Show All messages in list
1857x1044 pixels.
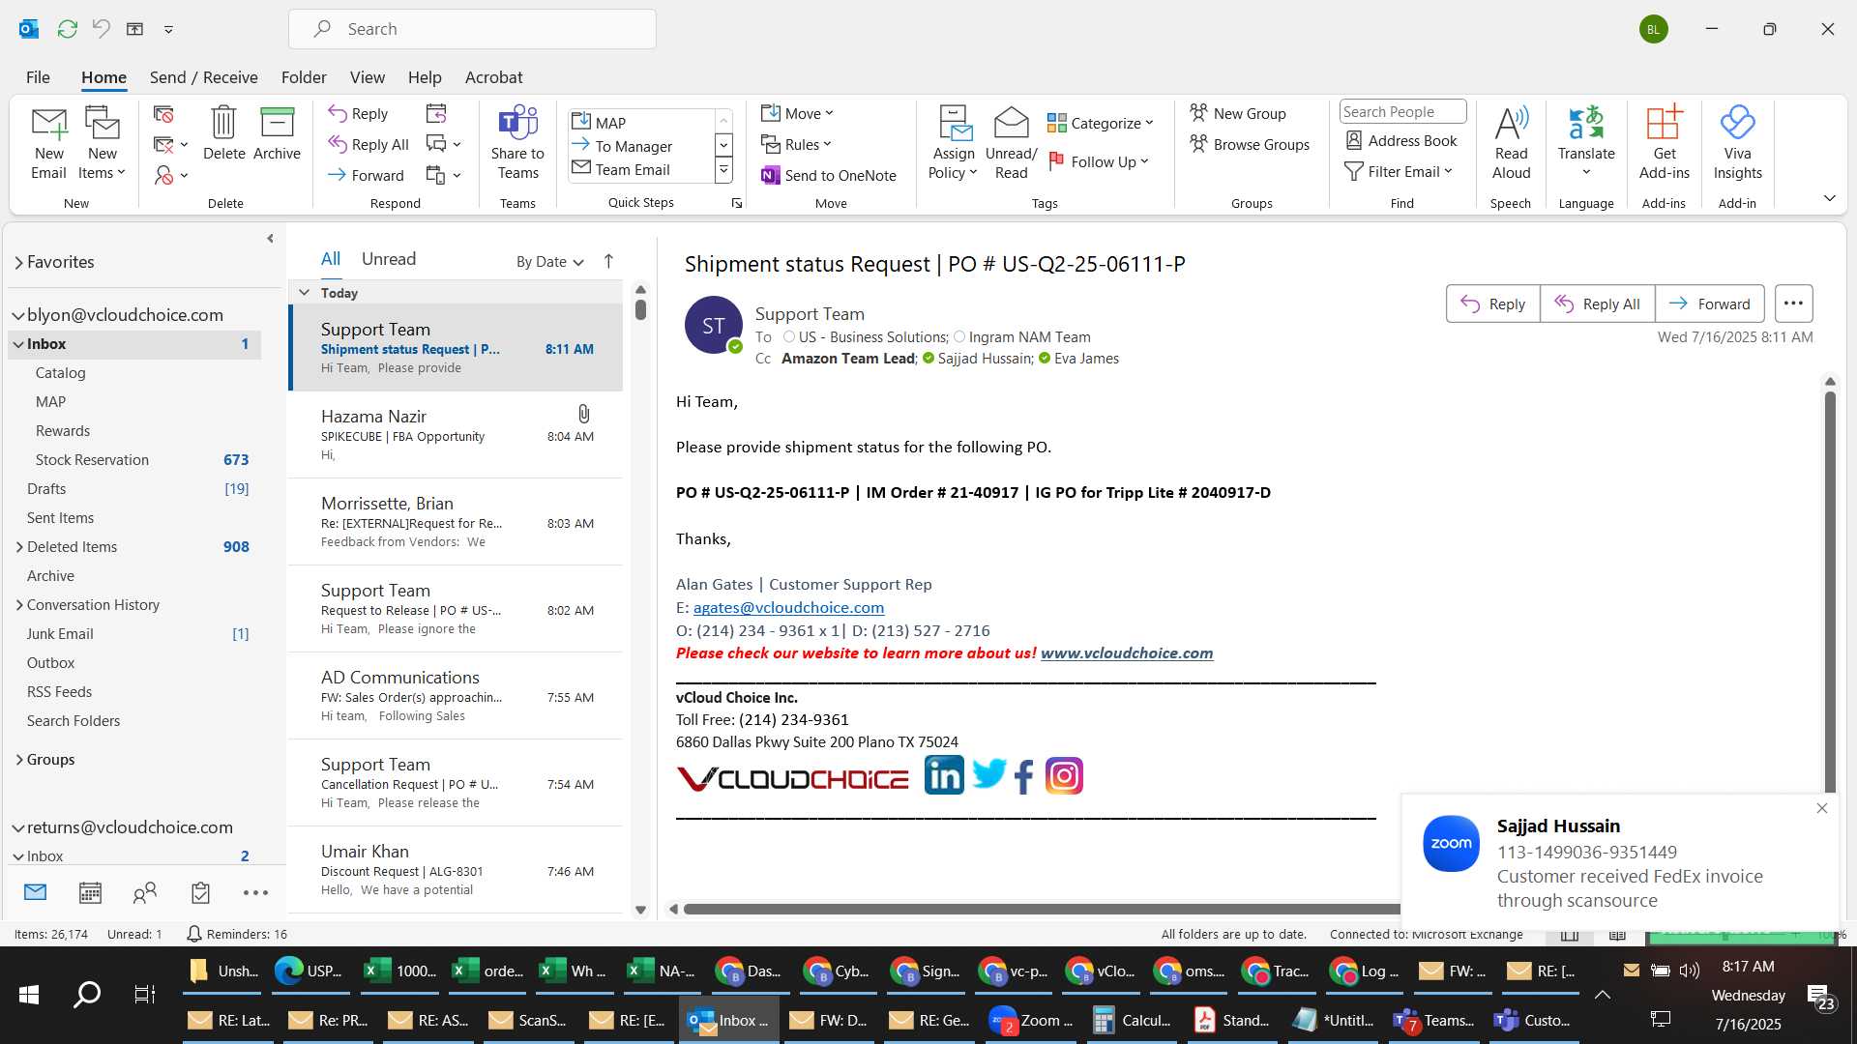click(x=331, y=259)
